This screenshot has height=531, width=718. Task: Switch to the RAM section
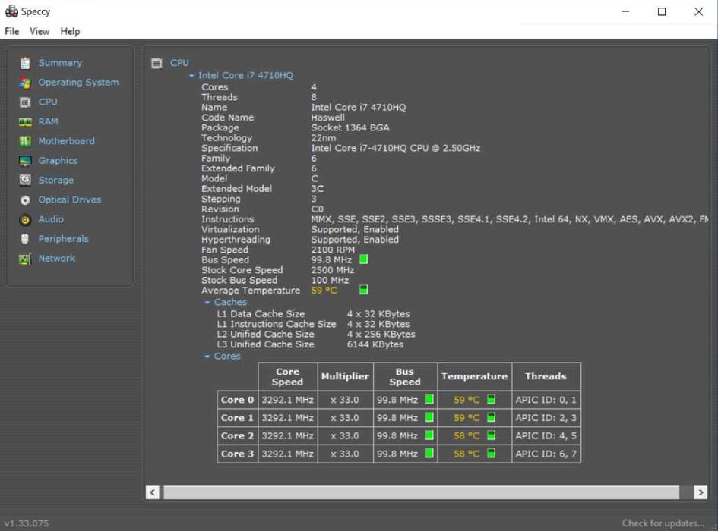[48, 121]
